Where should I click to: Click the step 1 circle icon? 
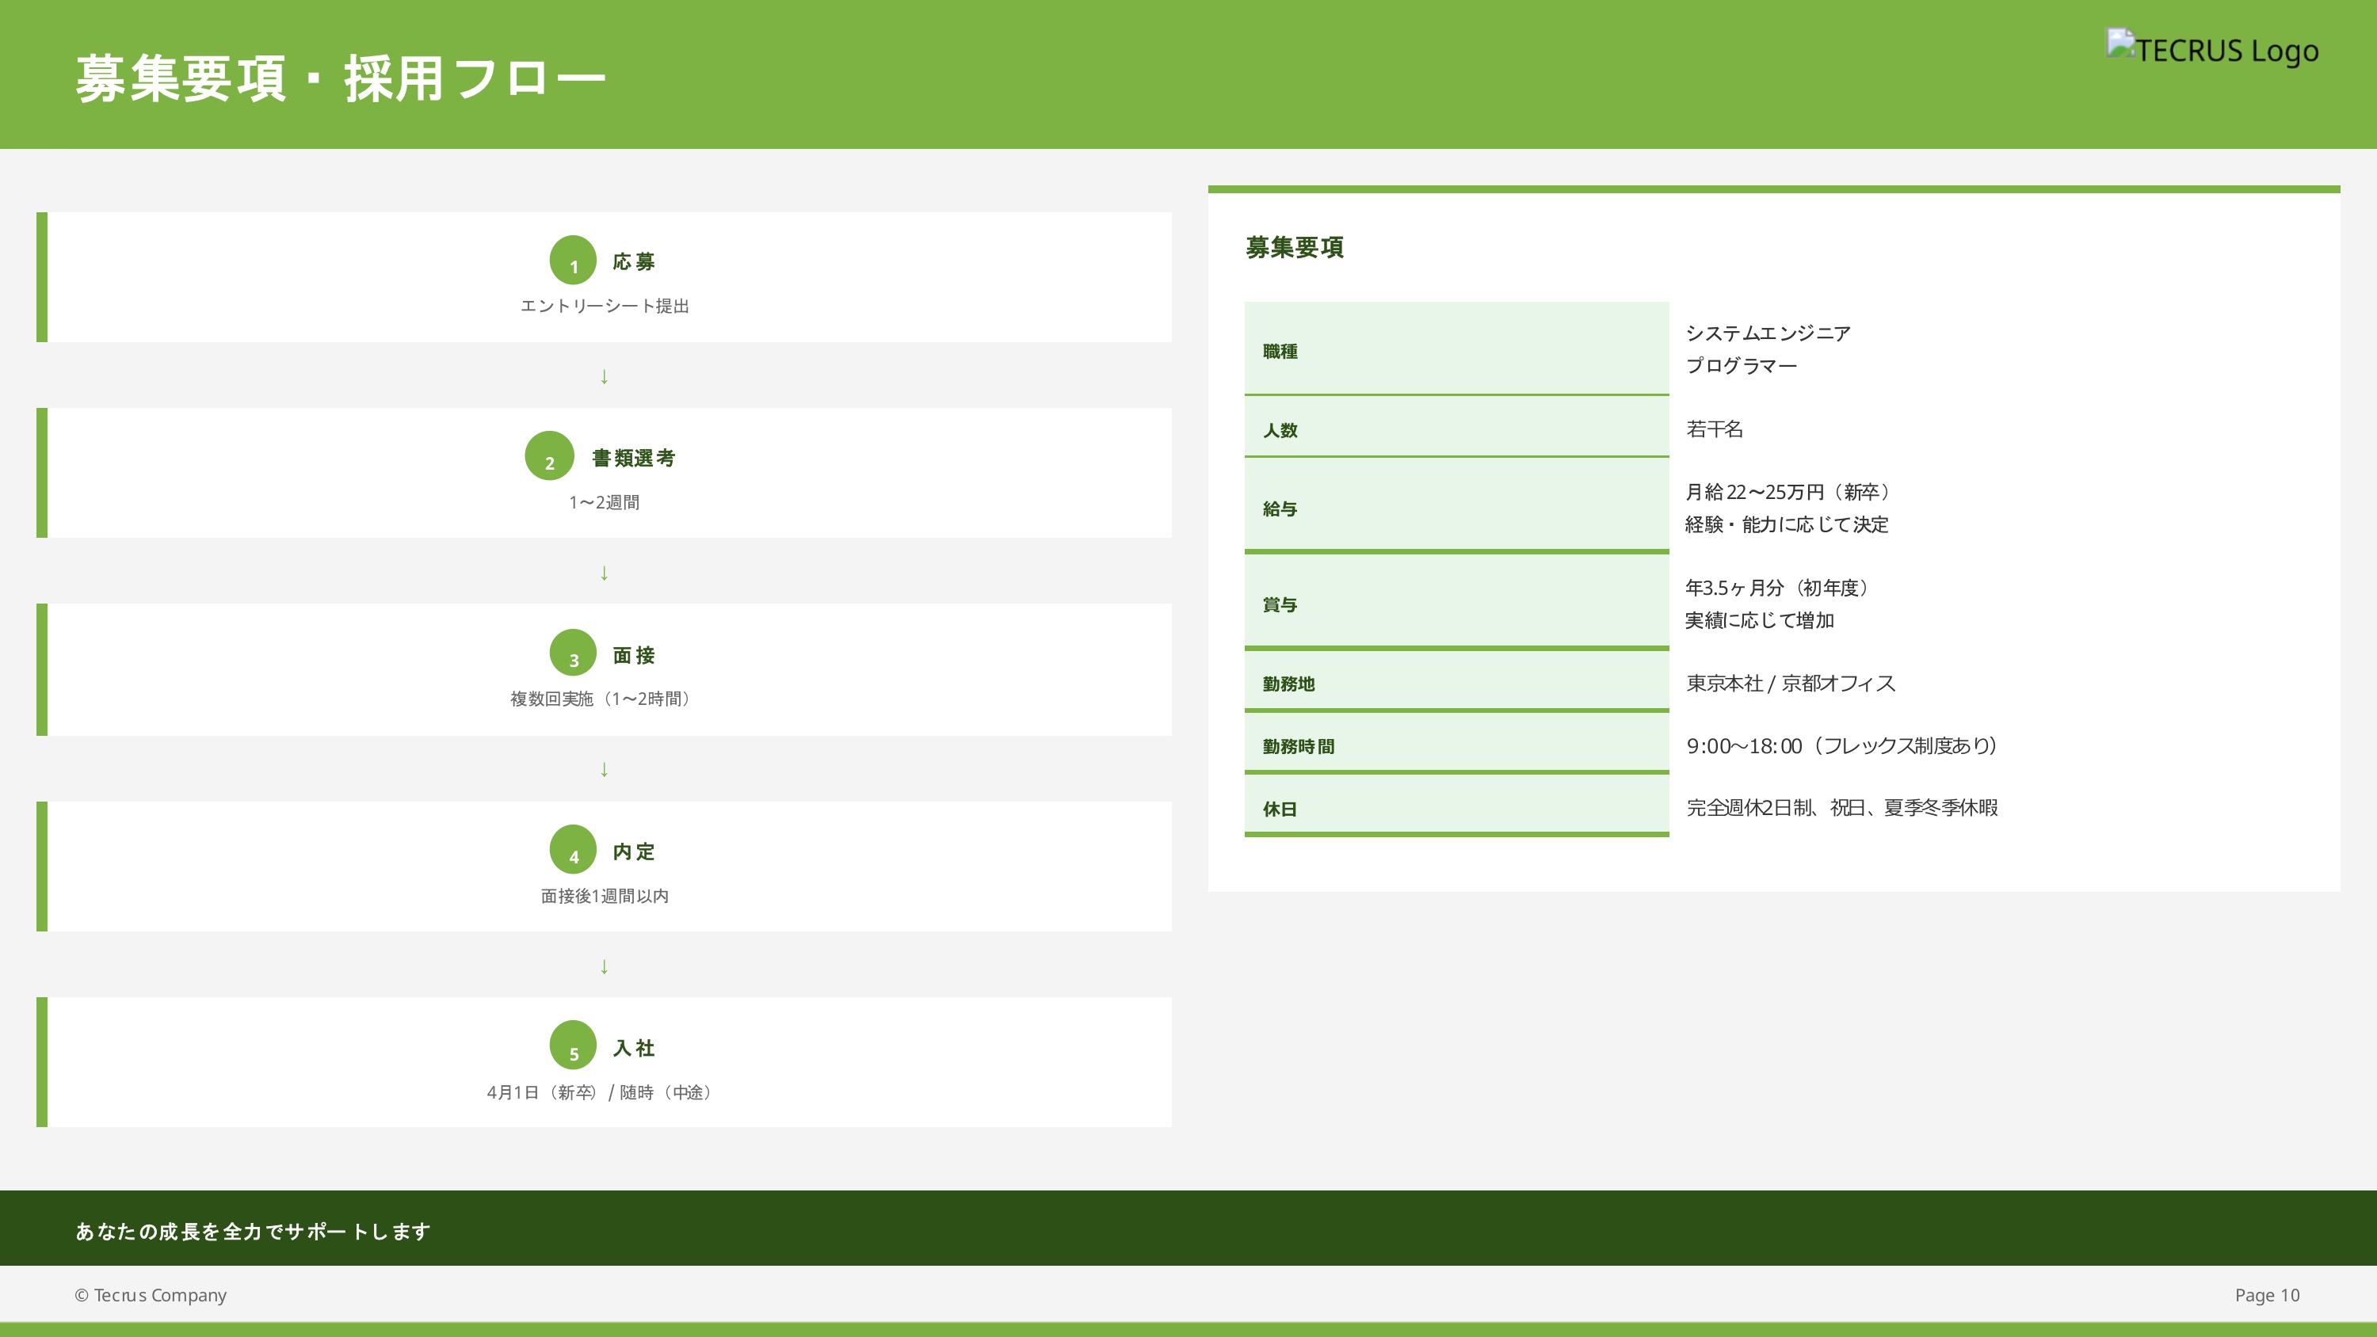click(573, 261)
